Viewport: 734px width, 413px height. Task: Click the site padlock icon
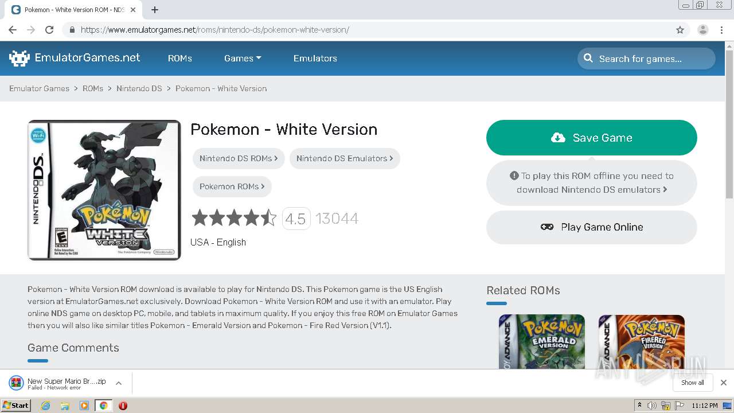click(72, 30)
